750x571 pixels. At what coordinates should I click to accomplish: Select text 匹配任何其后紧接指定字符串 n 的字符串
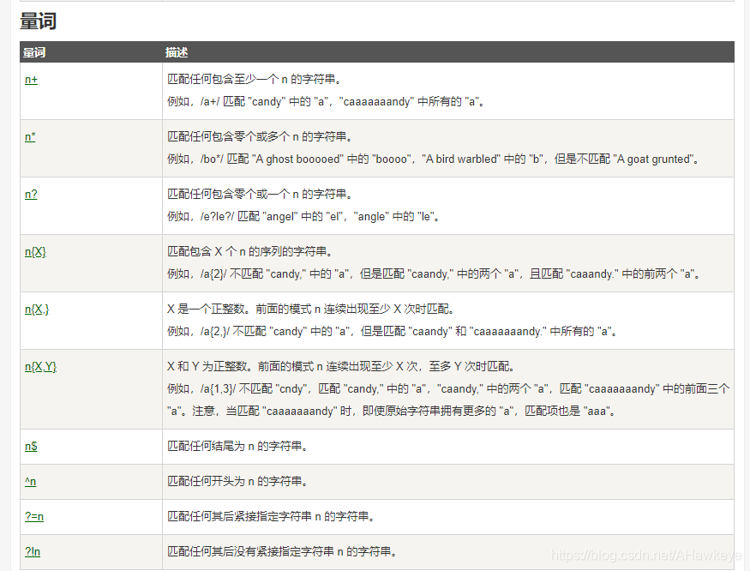[x=271, y=516]
